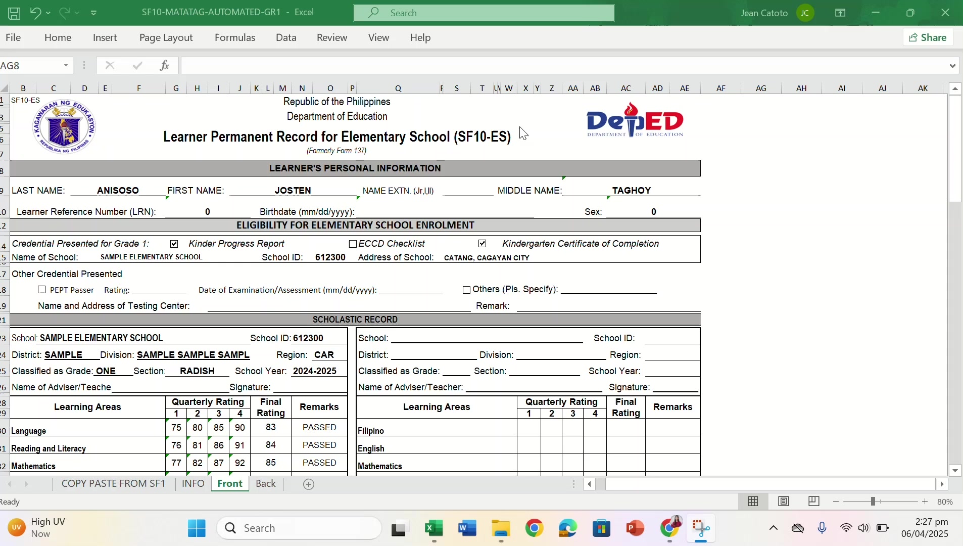The width and height of the screenshot is (963, 546).
Task: Click inside the formula bar input
Action: [x=563, y=66]
